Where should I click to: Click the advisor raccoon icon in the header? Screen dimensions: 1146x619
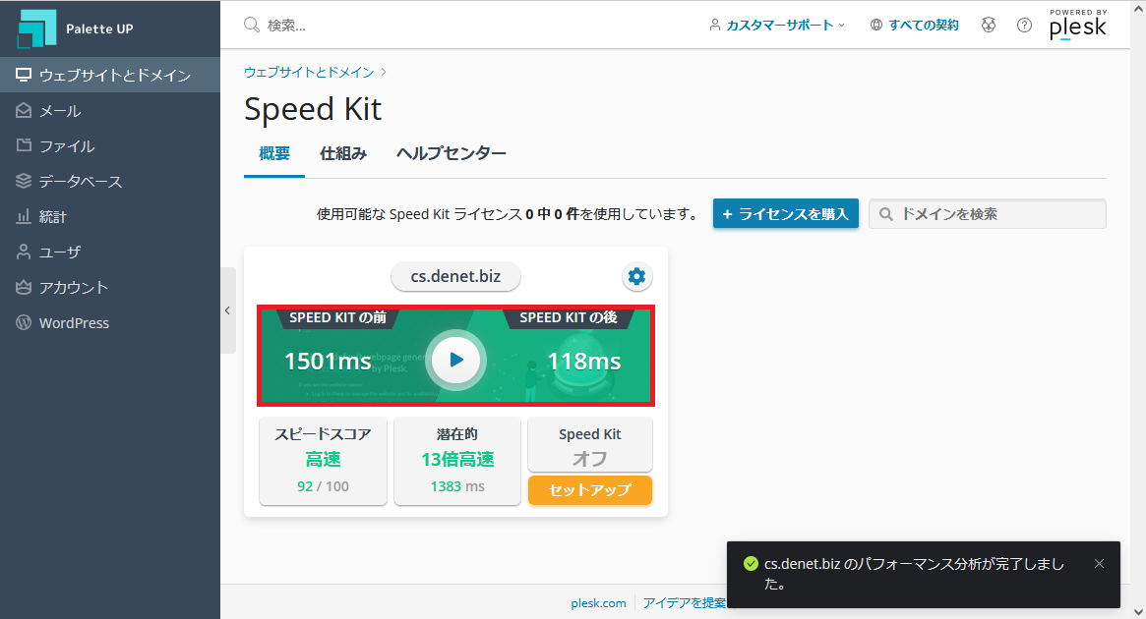[989, 25]
